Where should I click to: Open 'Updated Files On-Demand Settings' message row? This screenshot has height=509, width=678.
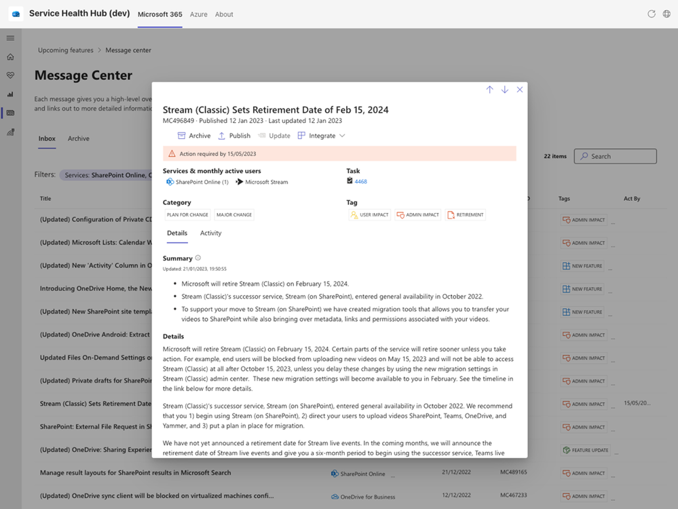pos(96,357)
